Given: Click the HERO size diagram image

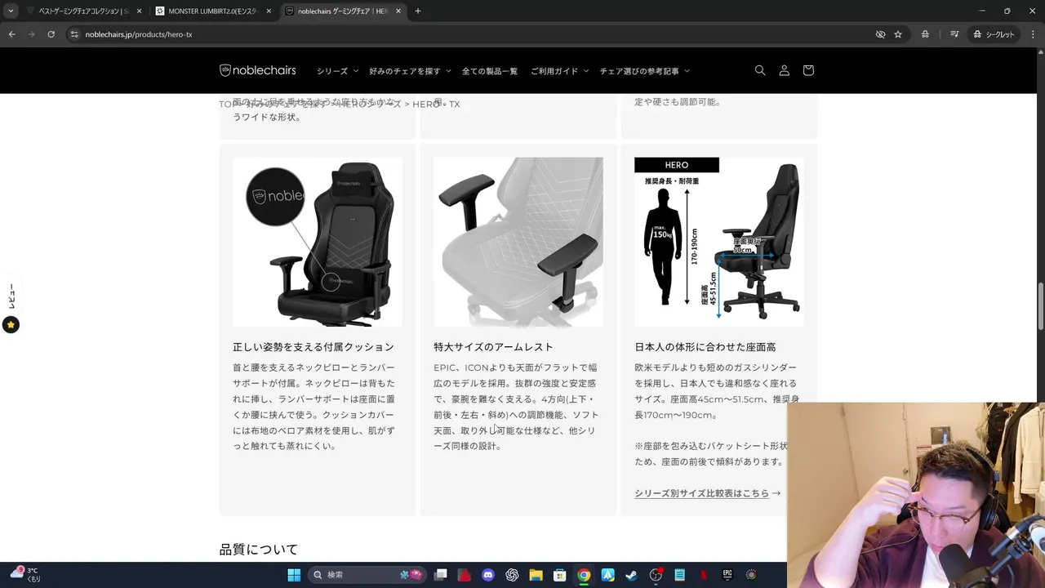Looking at the screenshot, I should 719,242.
